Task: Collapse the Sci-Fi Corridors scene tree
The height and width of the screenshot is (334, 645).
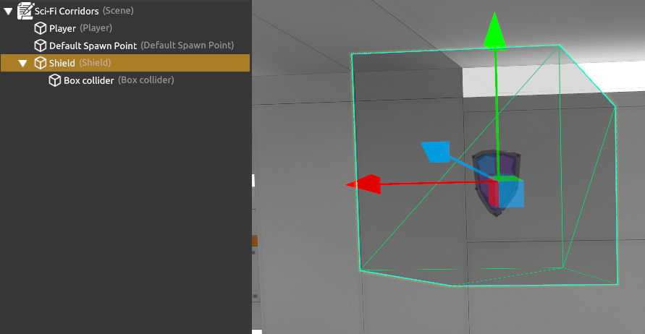Action: (8, 11)
